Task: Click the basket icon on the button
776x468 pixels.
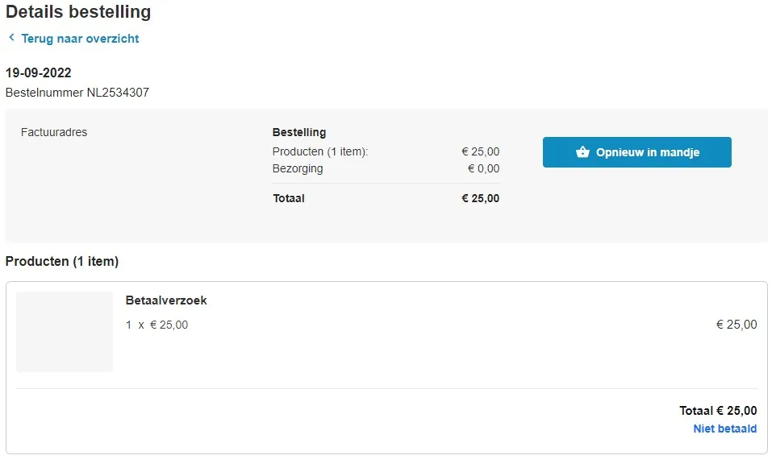Action: pos(582,152)
